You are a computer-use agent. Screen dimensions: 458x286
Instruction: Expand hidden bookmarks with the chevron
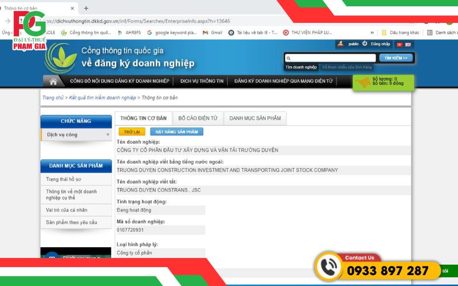click(372, 33)
